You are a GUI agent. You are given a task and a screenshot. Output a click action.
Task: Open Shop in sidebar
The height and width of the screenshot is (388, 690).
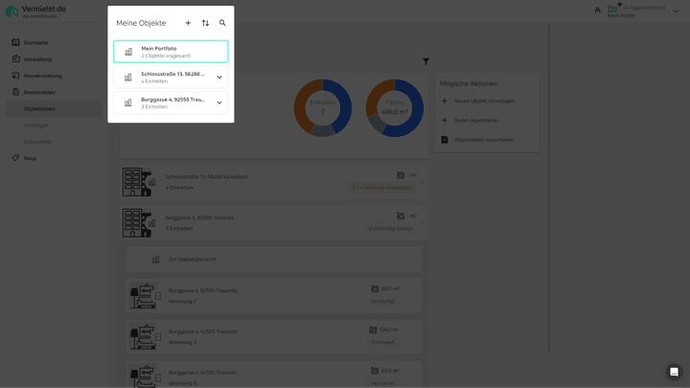point(30,158)
